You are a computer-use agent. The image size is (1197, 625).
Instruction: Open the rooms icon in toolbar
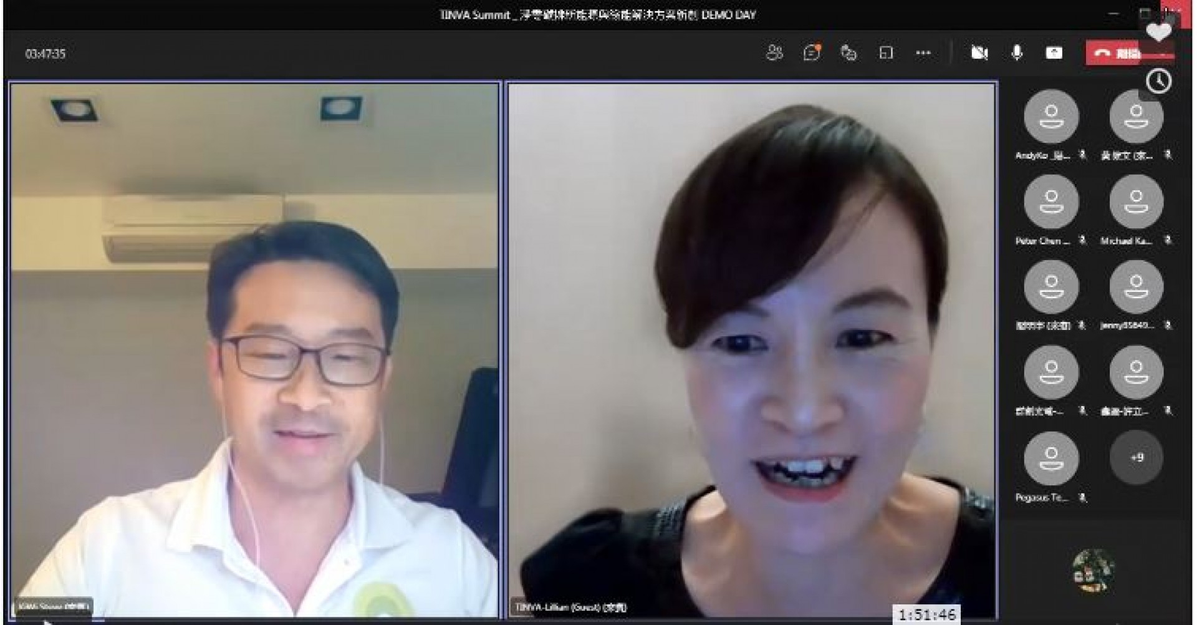tap(886, 53)
